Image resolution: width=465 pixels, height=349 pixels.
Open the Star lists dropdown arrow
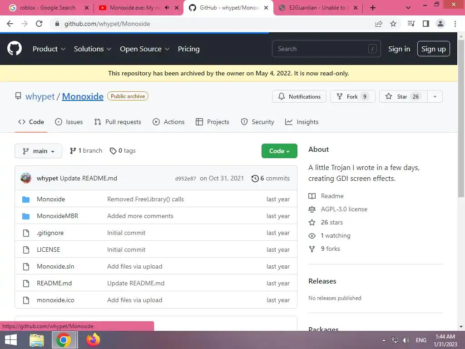click(435, 97)
